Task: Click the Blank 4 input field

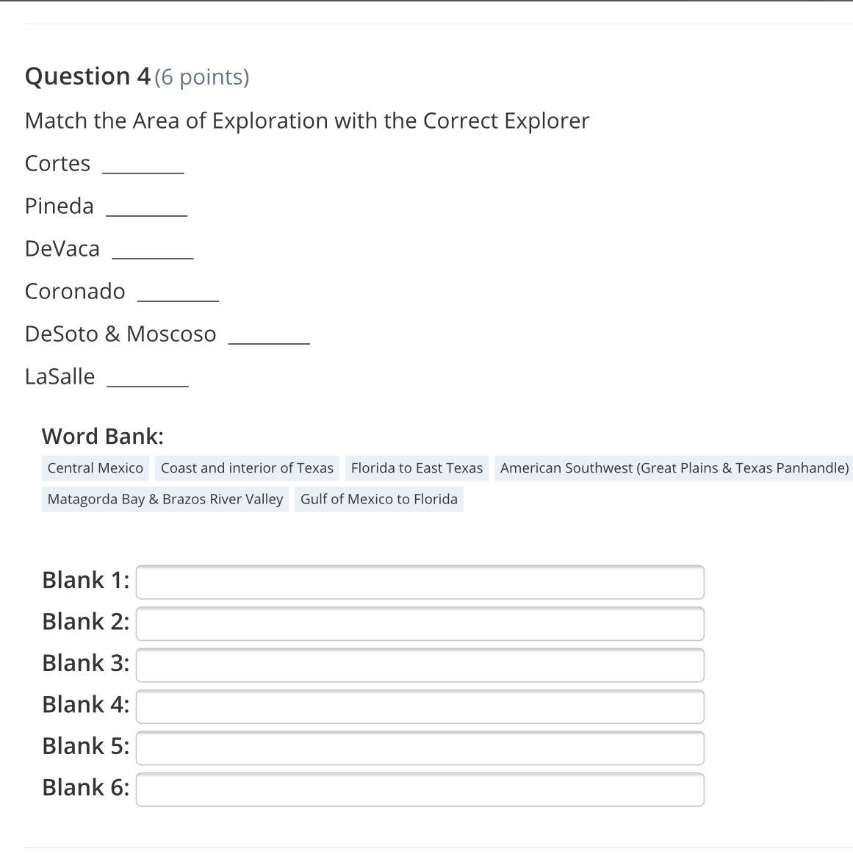Action: [x=420, y=706]
